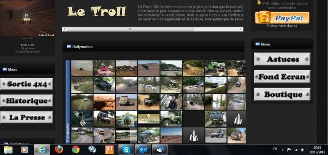Open the network signal tray icon

[296, 150]
